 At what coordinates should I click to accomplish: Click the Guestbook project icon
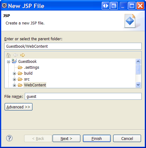[x=14, y=61]
